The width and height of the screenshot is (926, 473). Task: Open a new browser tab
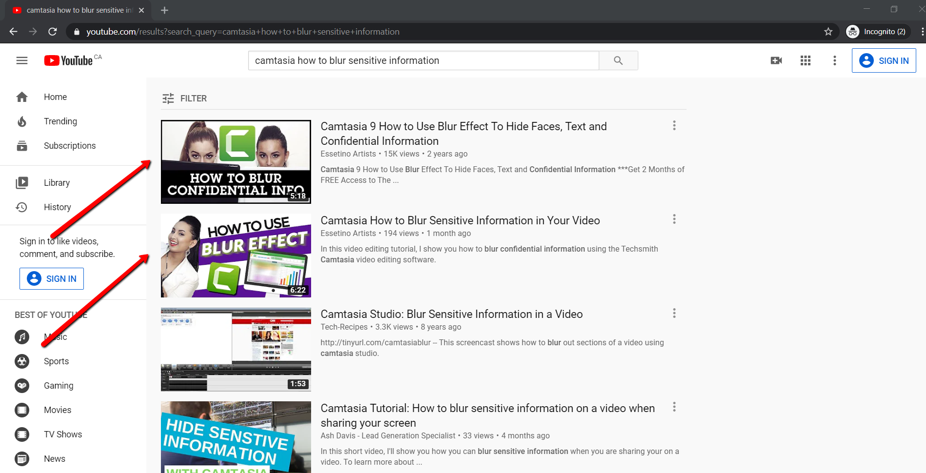(x=165, y=10)
